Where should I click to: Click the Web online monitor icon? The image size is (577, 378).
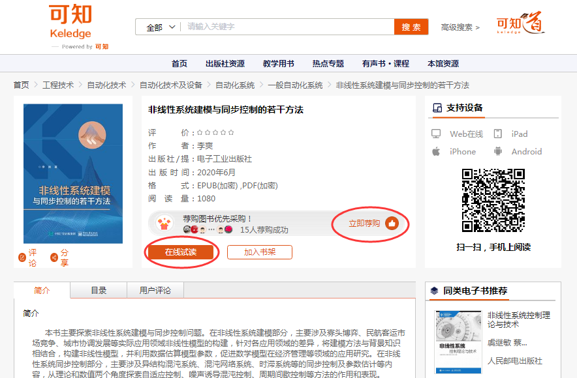[x=436, y=134]
